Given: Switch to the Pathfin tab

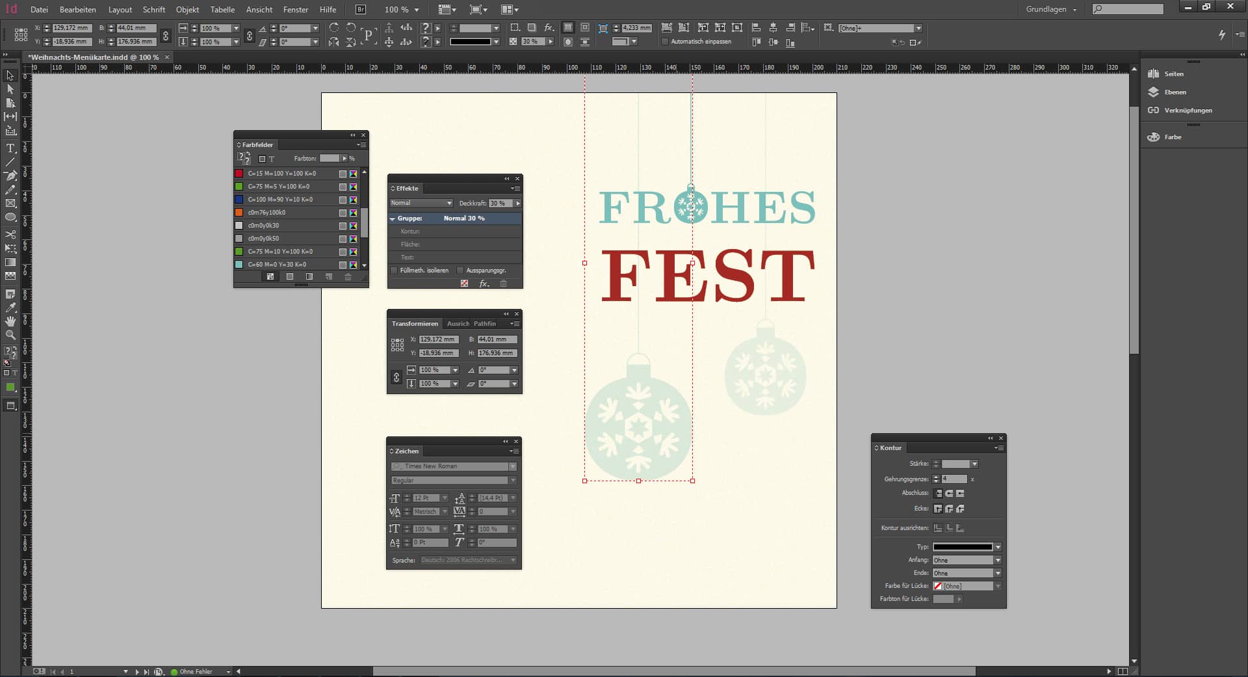Looking at the screenshot, I should [484, 323].
